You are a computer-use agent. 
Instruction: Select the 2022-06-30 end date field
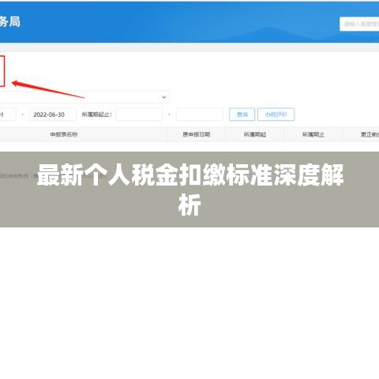53,114
